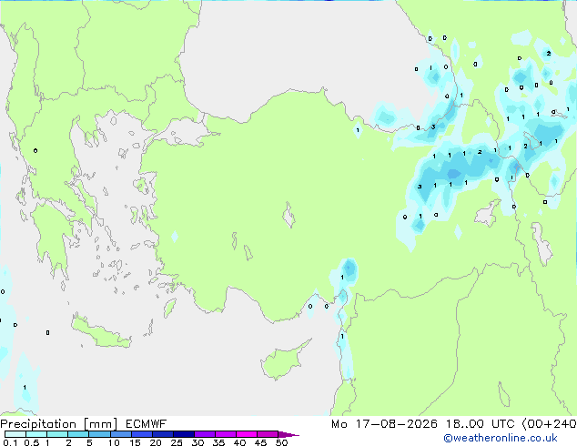Pick the 15–20 mm legend color swatch
The image size is (577, 446).
(141, 434)
